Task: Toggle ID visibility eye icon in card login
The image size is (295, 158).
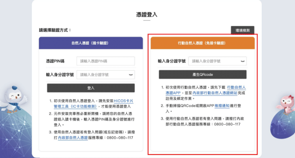Action: point(131,74)
